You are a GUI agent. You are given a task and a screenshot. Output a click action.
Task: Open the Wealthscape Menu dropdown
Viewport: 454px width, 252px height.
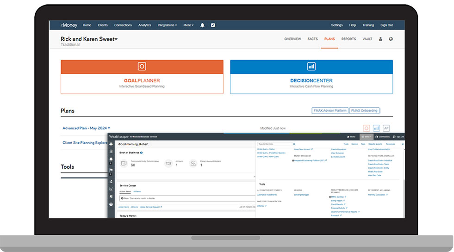[366, 137]
